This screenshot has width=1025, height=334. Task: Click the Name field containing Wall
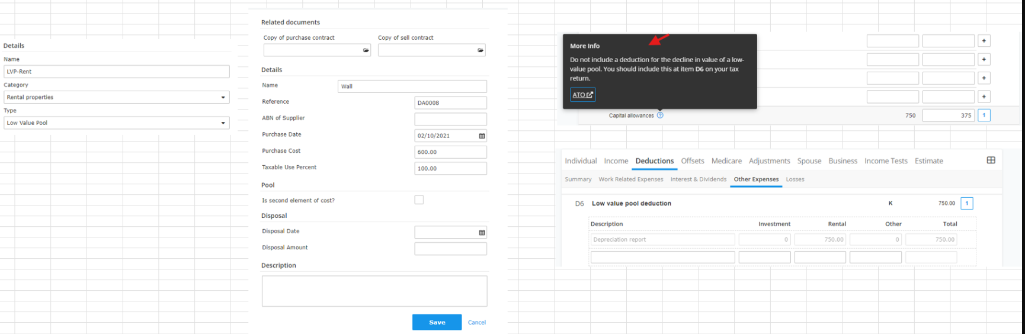pos(412,86)
